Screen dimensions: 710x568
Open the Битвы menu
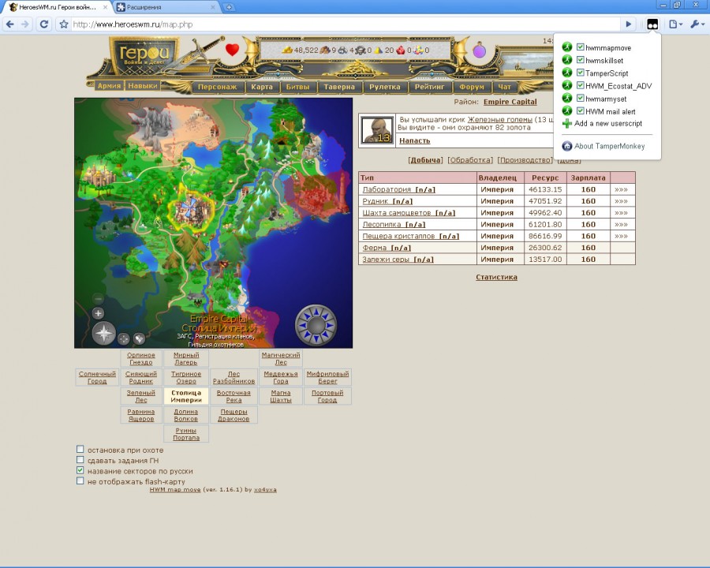[x=297, y=87]
